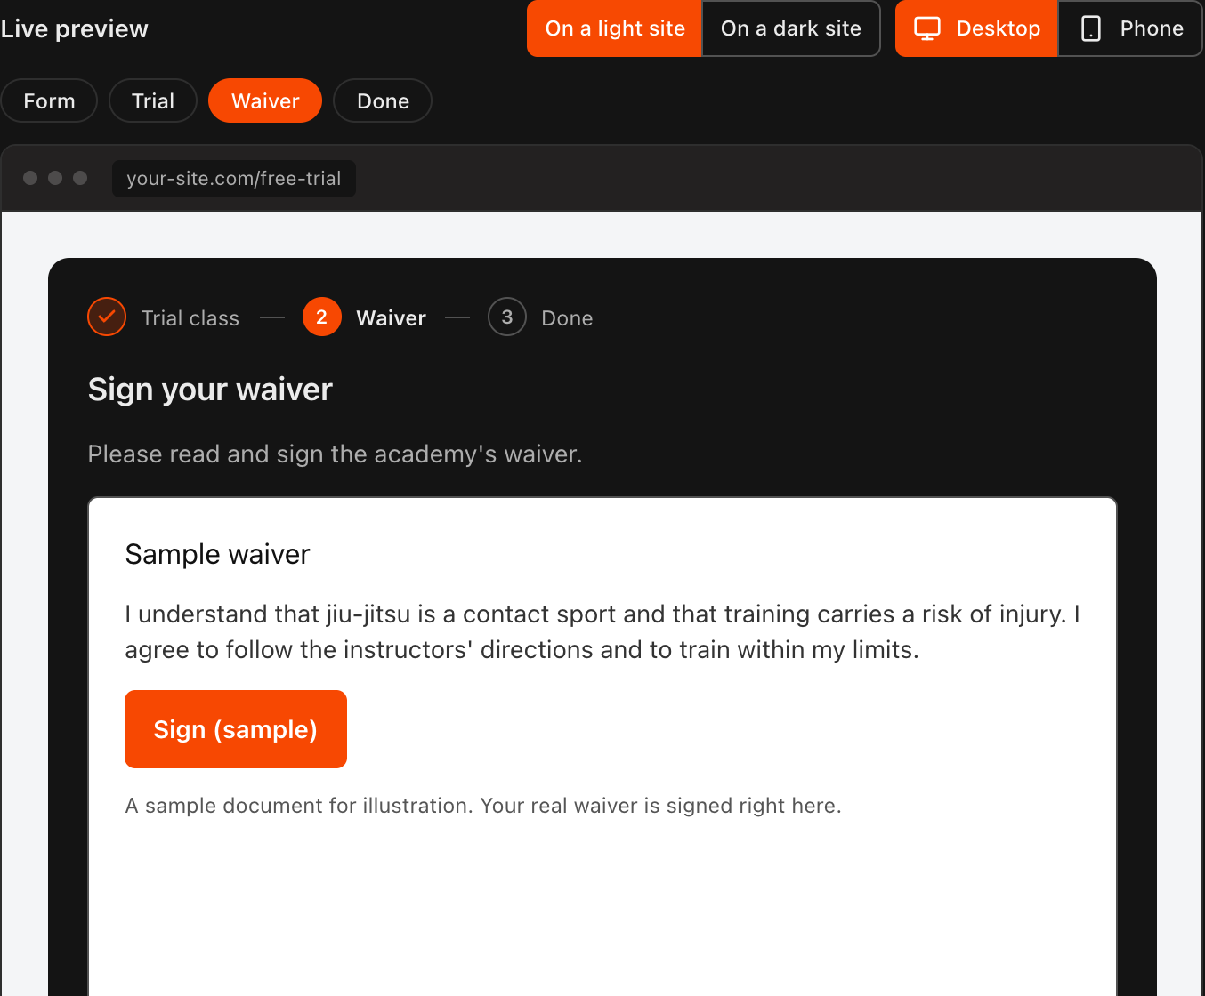
Task: Click the Trial class step label
Action: point(190,318)
